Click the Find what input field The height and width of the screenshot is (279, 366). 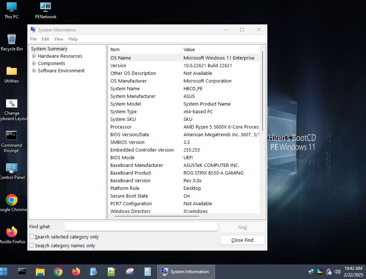pos(141,226)
